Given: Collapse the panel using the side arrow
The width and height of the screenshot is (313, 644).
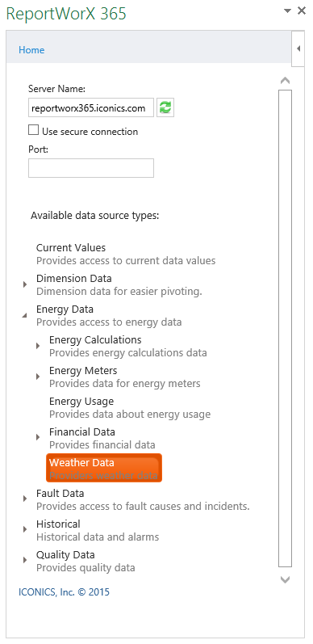Looking at the screenshot, I should [x=298, y=48].
